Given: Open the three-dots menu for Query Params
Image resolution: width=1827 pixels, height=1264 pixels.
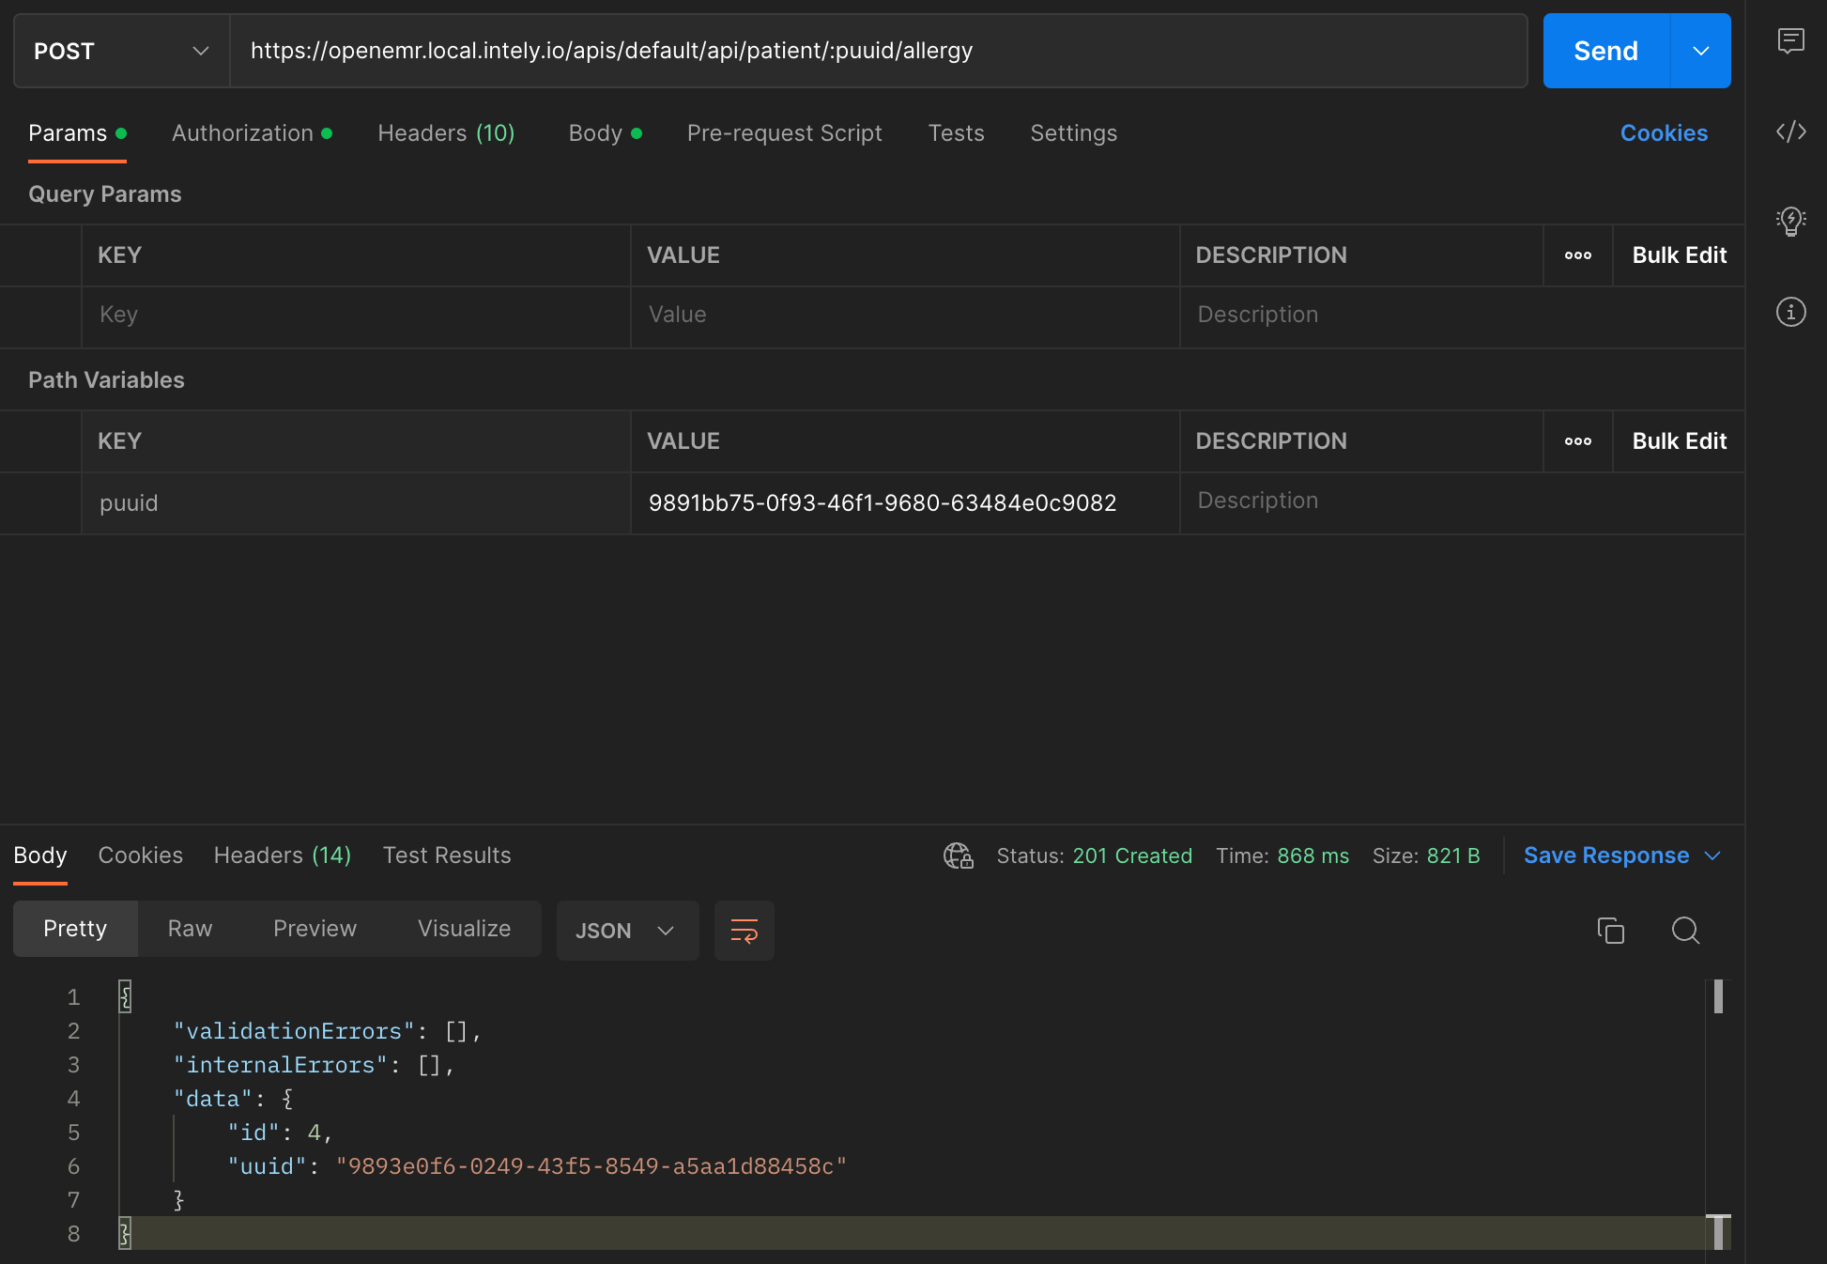Looking at the screenshot, I should [x=1577, y=254].
